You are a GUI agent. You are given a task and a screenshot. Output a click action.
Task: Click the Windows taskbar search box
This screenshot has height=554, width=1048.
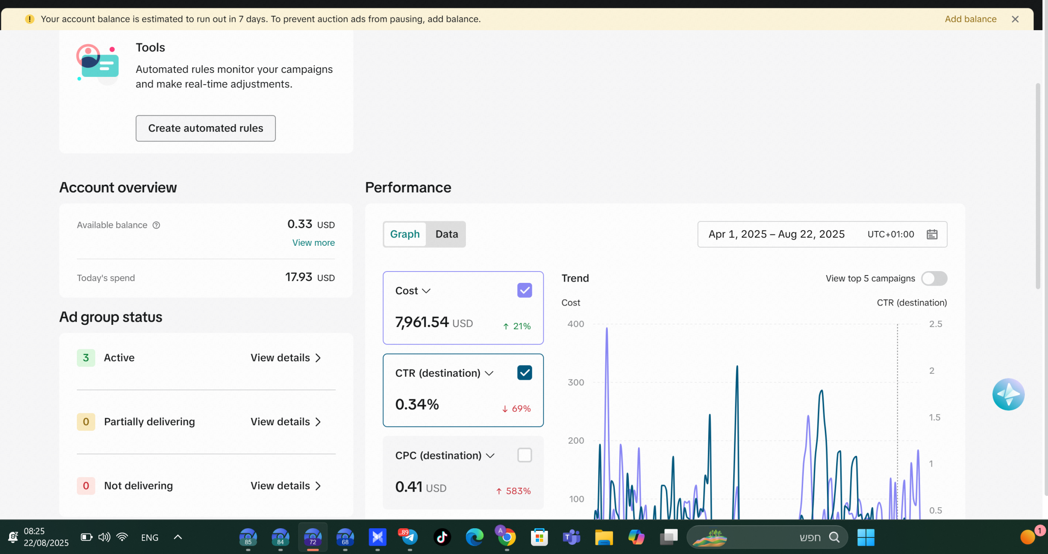click(767, 537)
